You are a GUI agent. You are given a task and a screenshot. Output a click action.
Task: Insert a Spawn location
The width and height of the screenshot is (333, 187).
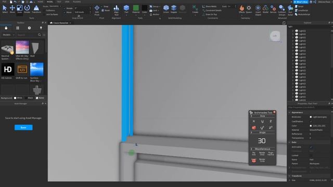(x=249, y=9)
